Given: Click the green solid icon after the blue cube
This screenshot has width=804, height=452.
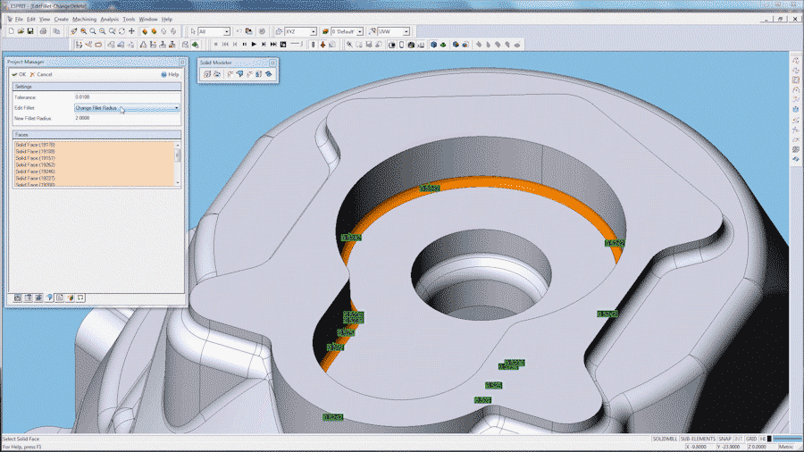Looking at the screenshot, I should 443,45.
